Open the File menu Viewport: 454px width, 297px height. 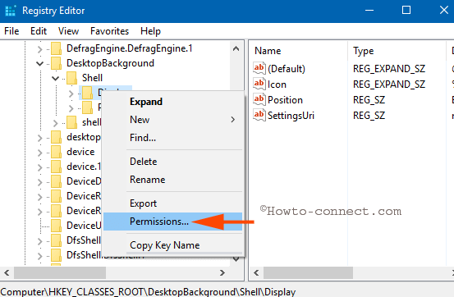tap(11, 31)
